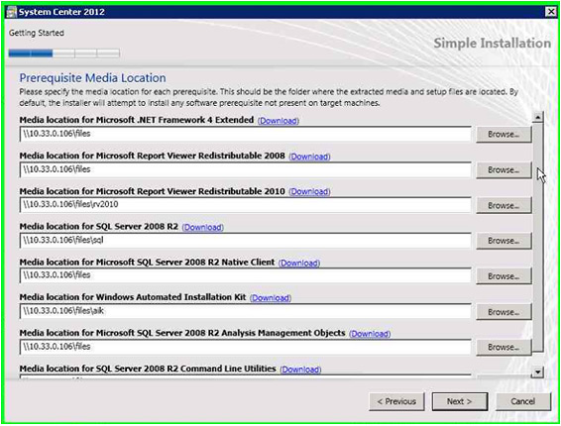
Task: Focus the Report Viewer 2008 path field
Action: 246,169
